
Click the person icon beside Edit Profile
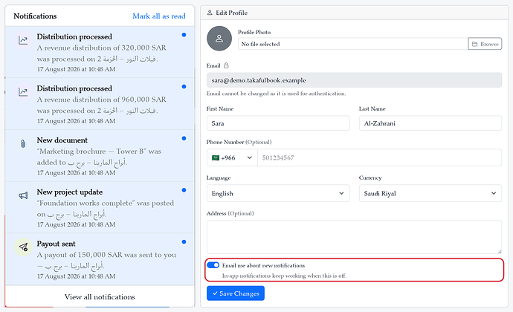[x=210, y=13]
